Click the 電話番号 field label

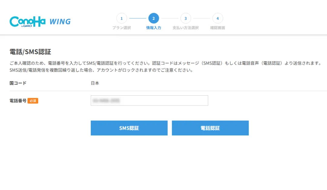18,101
